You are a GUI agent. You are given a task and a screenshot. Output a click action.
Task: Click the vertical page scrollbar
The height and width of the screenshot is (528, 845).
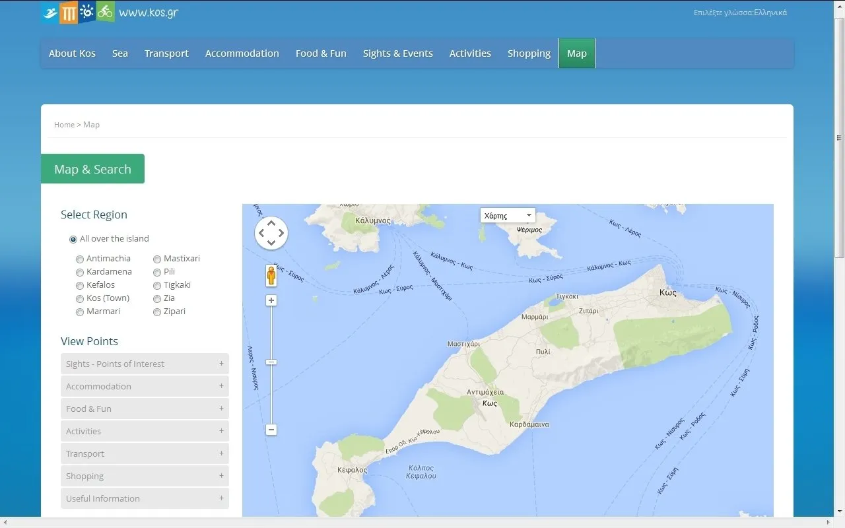point(839,139)
